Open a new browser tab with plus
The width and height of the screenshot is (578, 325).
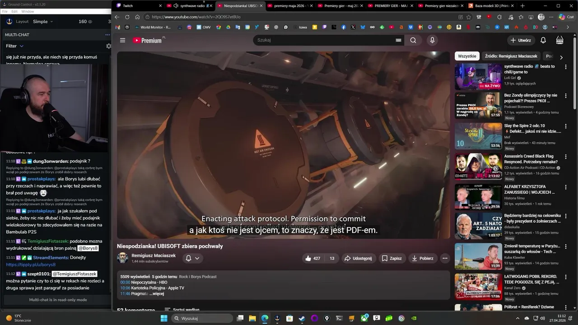tap(522, 5)
